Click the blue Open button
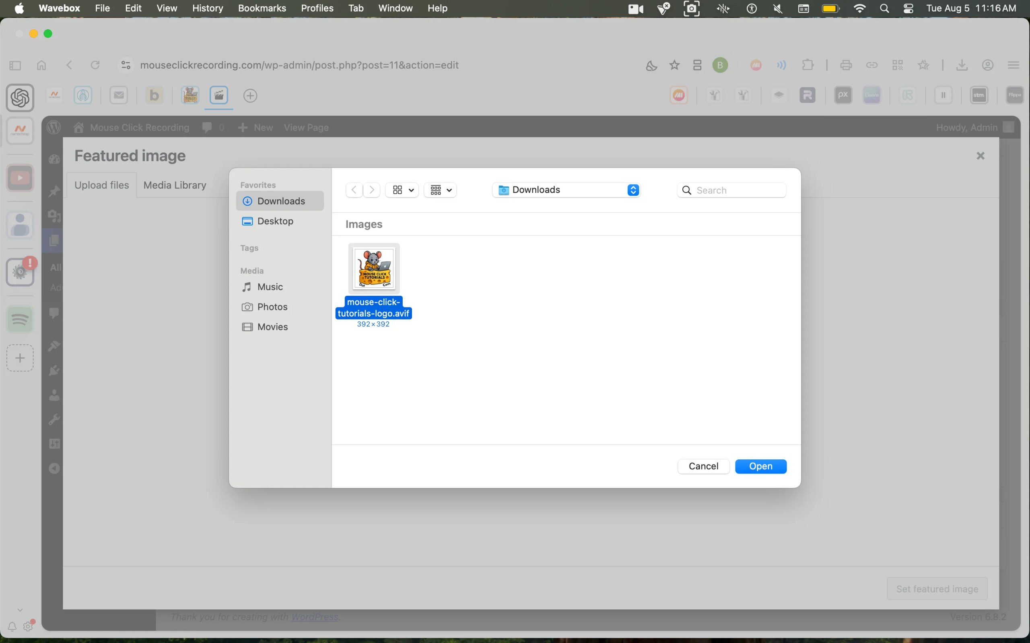1030x643 pixels. (760, 466)
